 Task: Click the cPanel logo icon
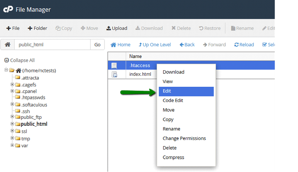[x=8, y=10]
